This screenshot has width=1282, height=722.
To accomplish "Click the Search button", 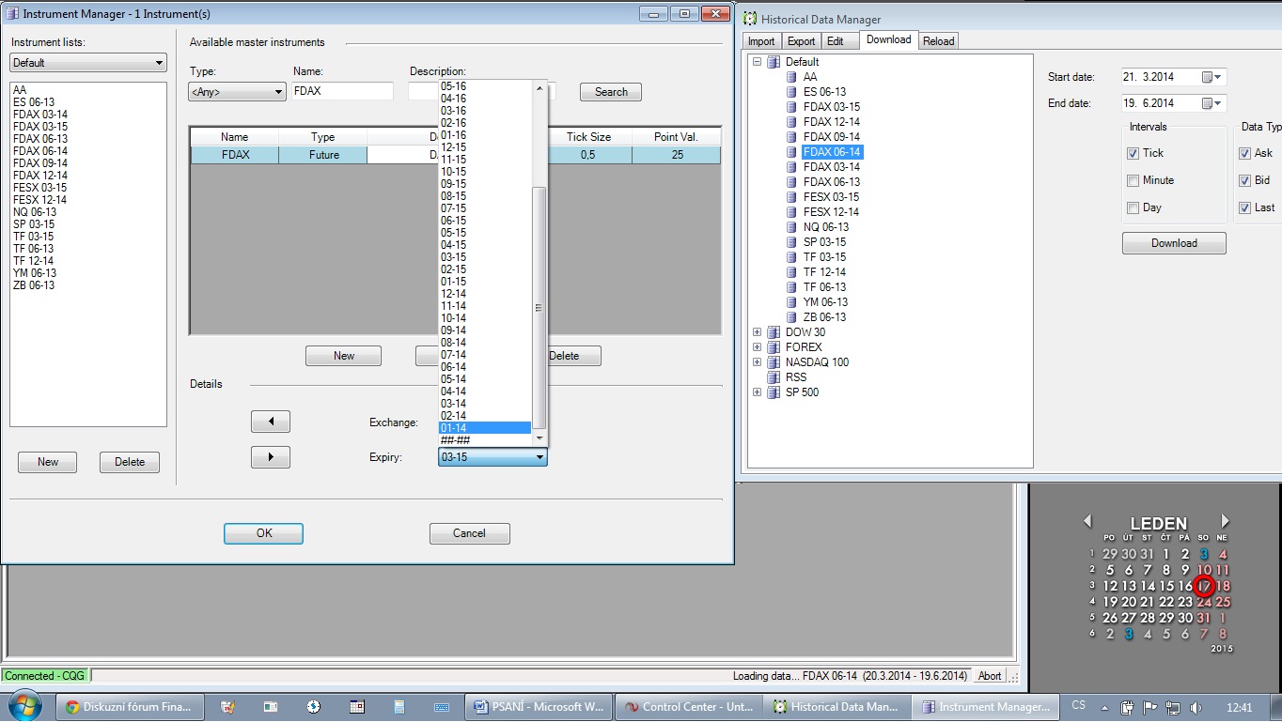I will [610, 92].
